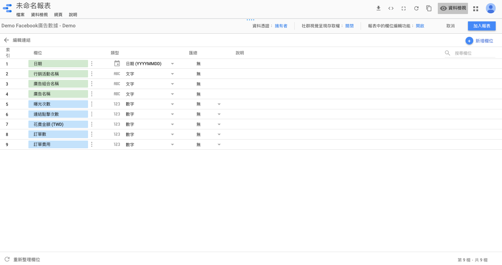Click the 加入報表 button

481,26
